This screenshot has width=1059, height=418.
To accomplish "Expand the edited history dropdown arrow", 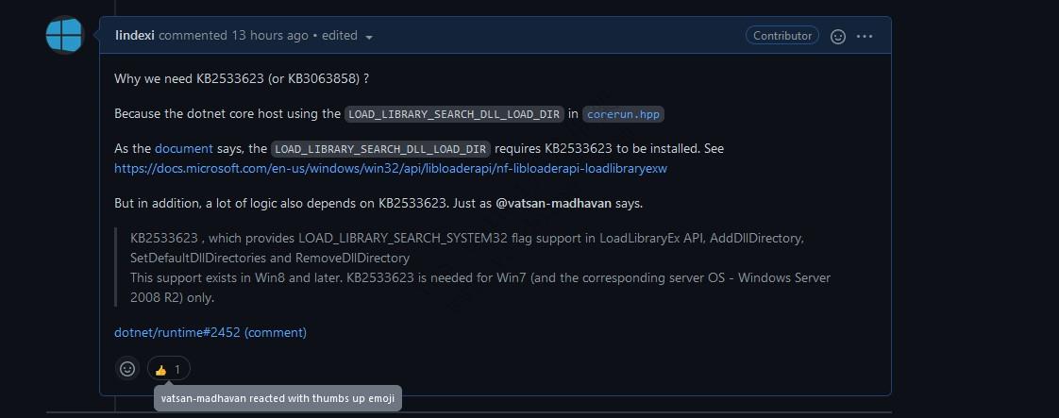I will [369, 37].
